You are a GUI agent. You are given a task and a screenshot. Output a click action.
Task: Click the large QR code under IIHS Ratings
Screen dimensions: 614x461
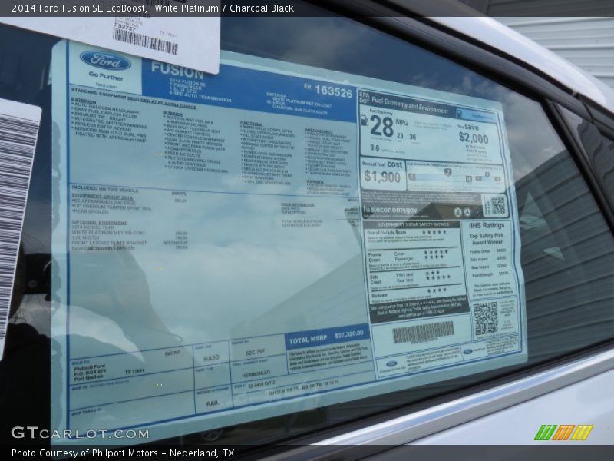[x=486, y=318]
